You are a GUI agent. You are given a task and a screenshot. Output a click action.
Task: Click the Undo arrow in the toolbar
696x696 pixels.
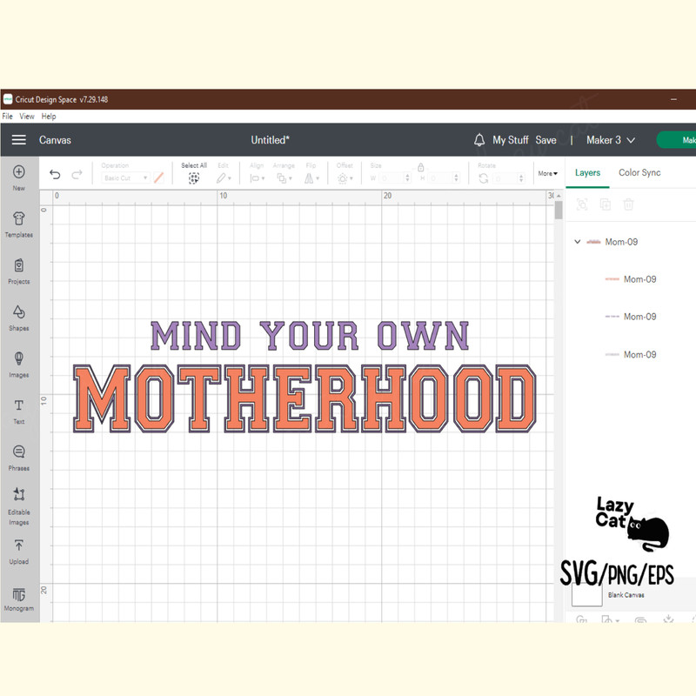[x=56, y=175]
